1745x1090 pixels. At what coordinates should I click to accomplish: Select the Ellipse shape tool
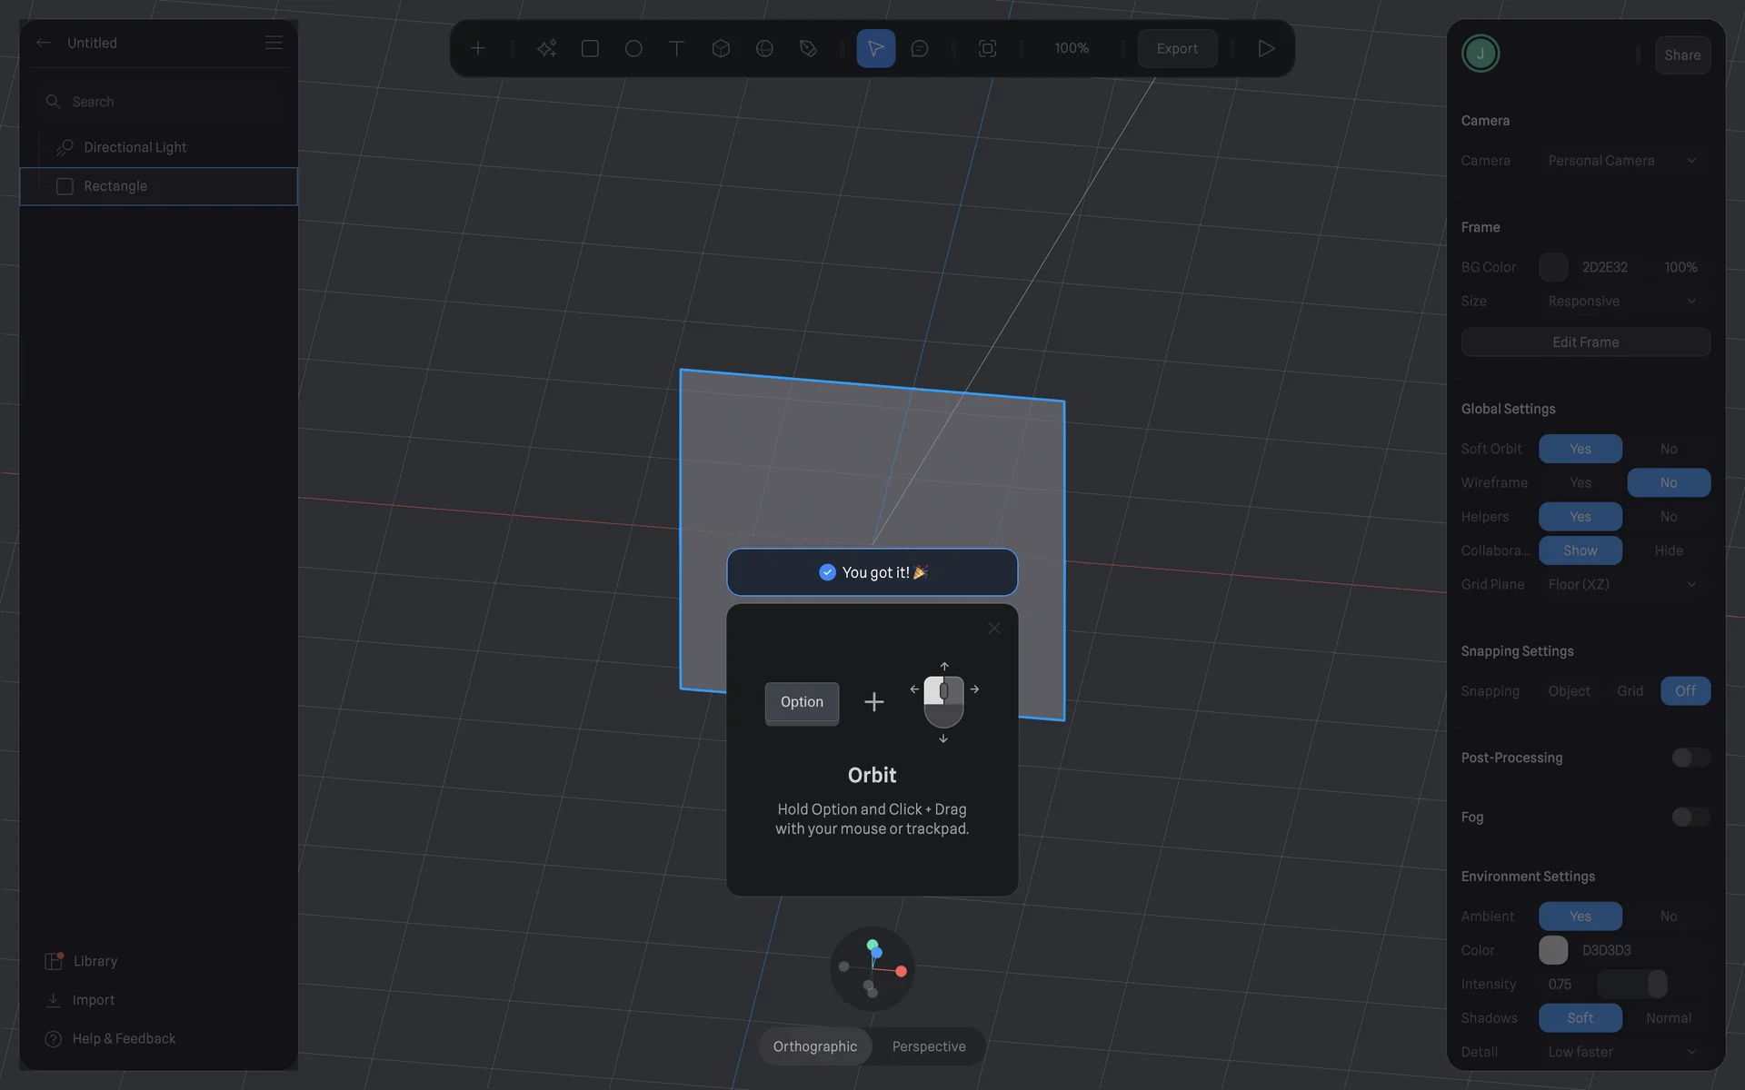coord(633,48)
